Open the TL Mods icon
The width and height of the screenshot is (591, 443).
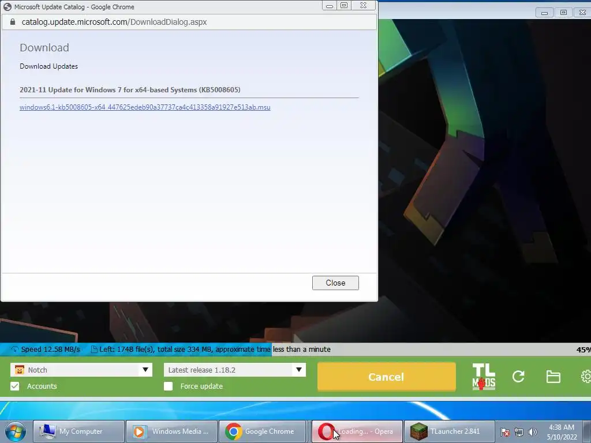tap(484, 376)
